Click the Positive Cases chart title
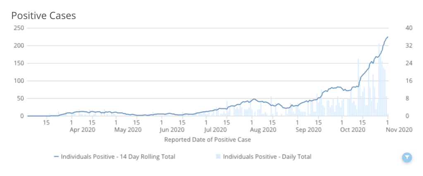Screen dimensions: 423x176 (x=43, y=16)
